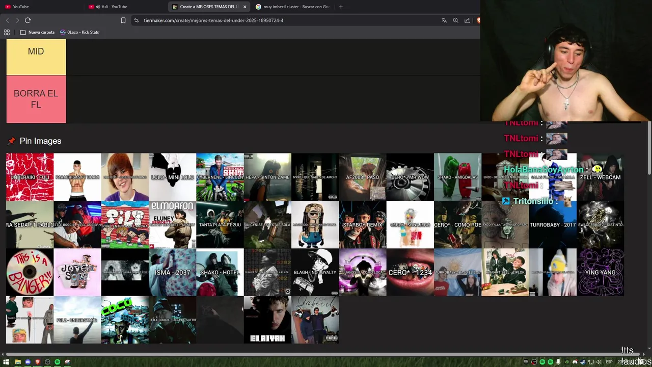This screenshot has height=367, width=652.
Task: Select the COCO green logo thumbnail
Action: (125, 320)
